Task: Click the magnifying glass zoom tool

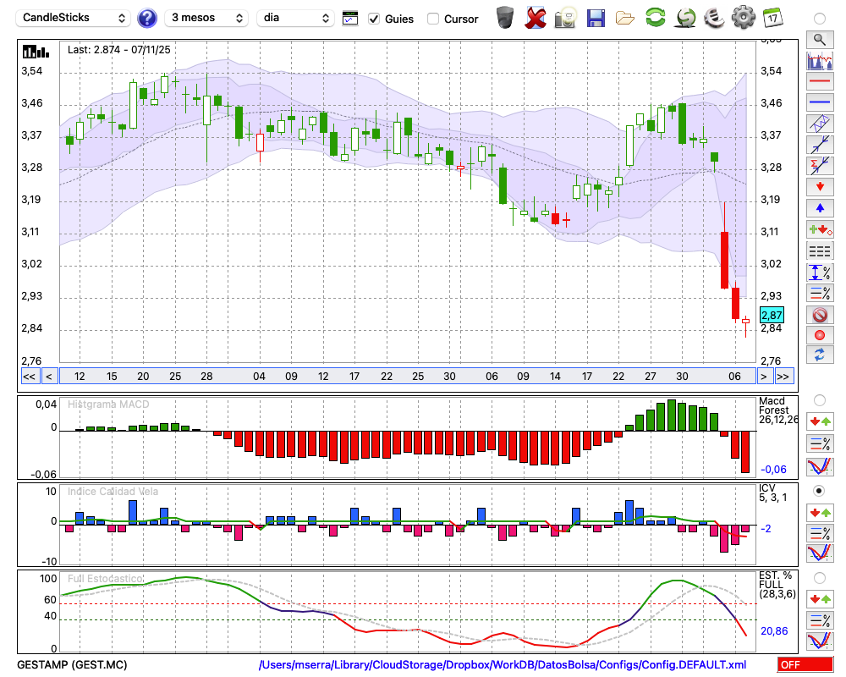Action: (820, 40)
